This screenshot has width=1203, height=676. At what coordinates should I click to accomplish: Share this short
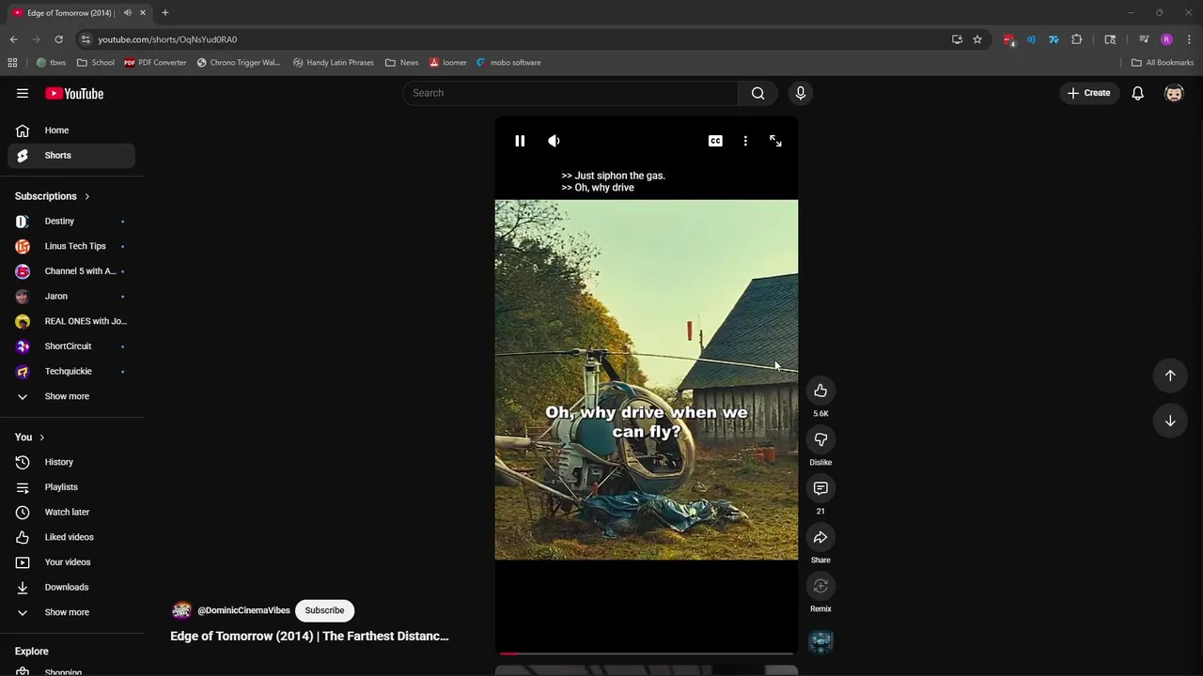tap(820, 537)
